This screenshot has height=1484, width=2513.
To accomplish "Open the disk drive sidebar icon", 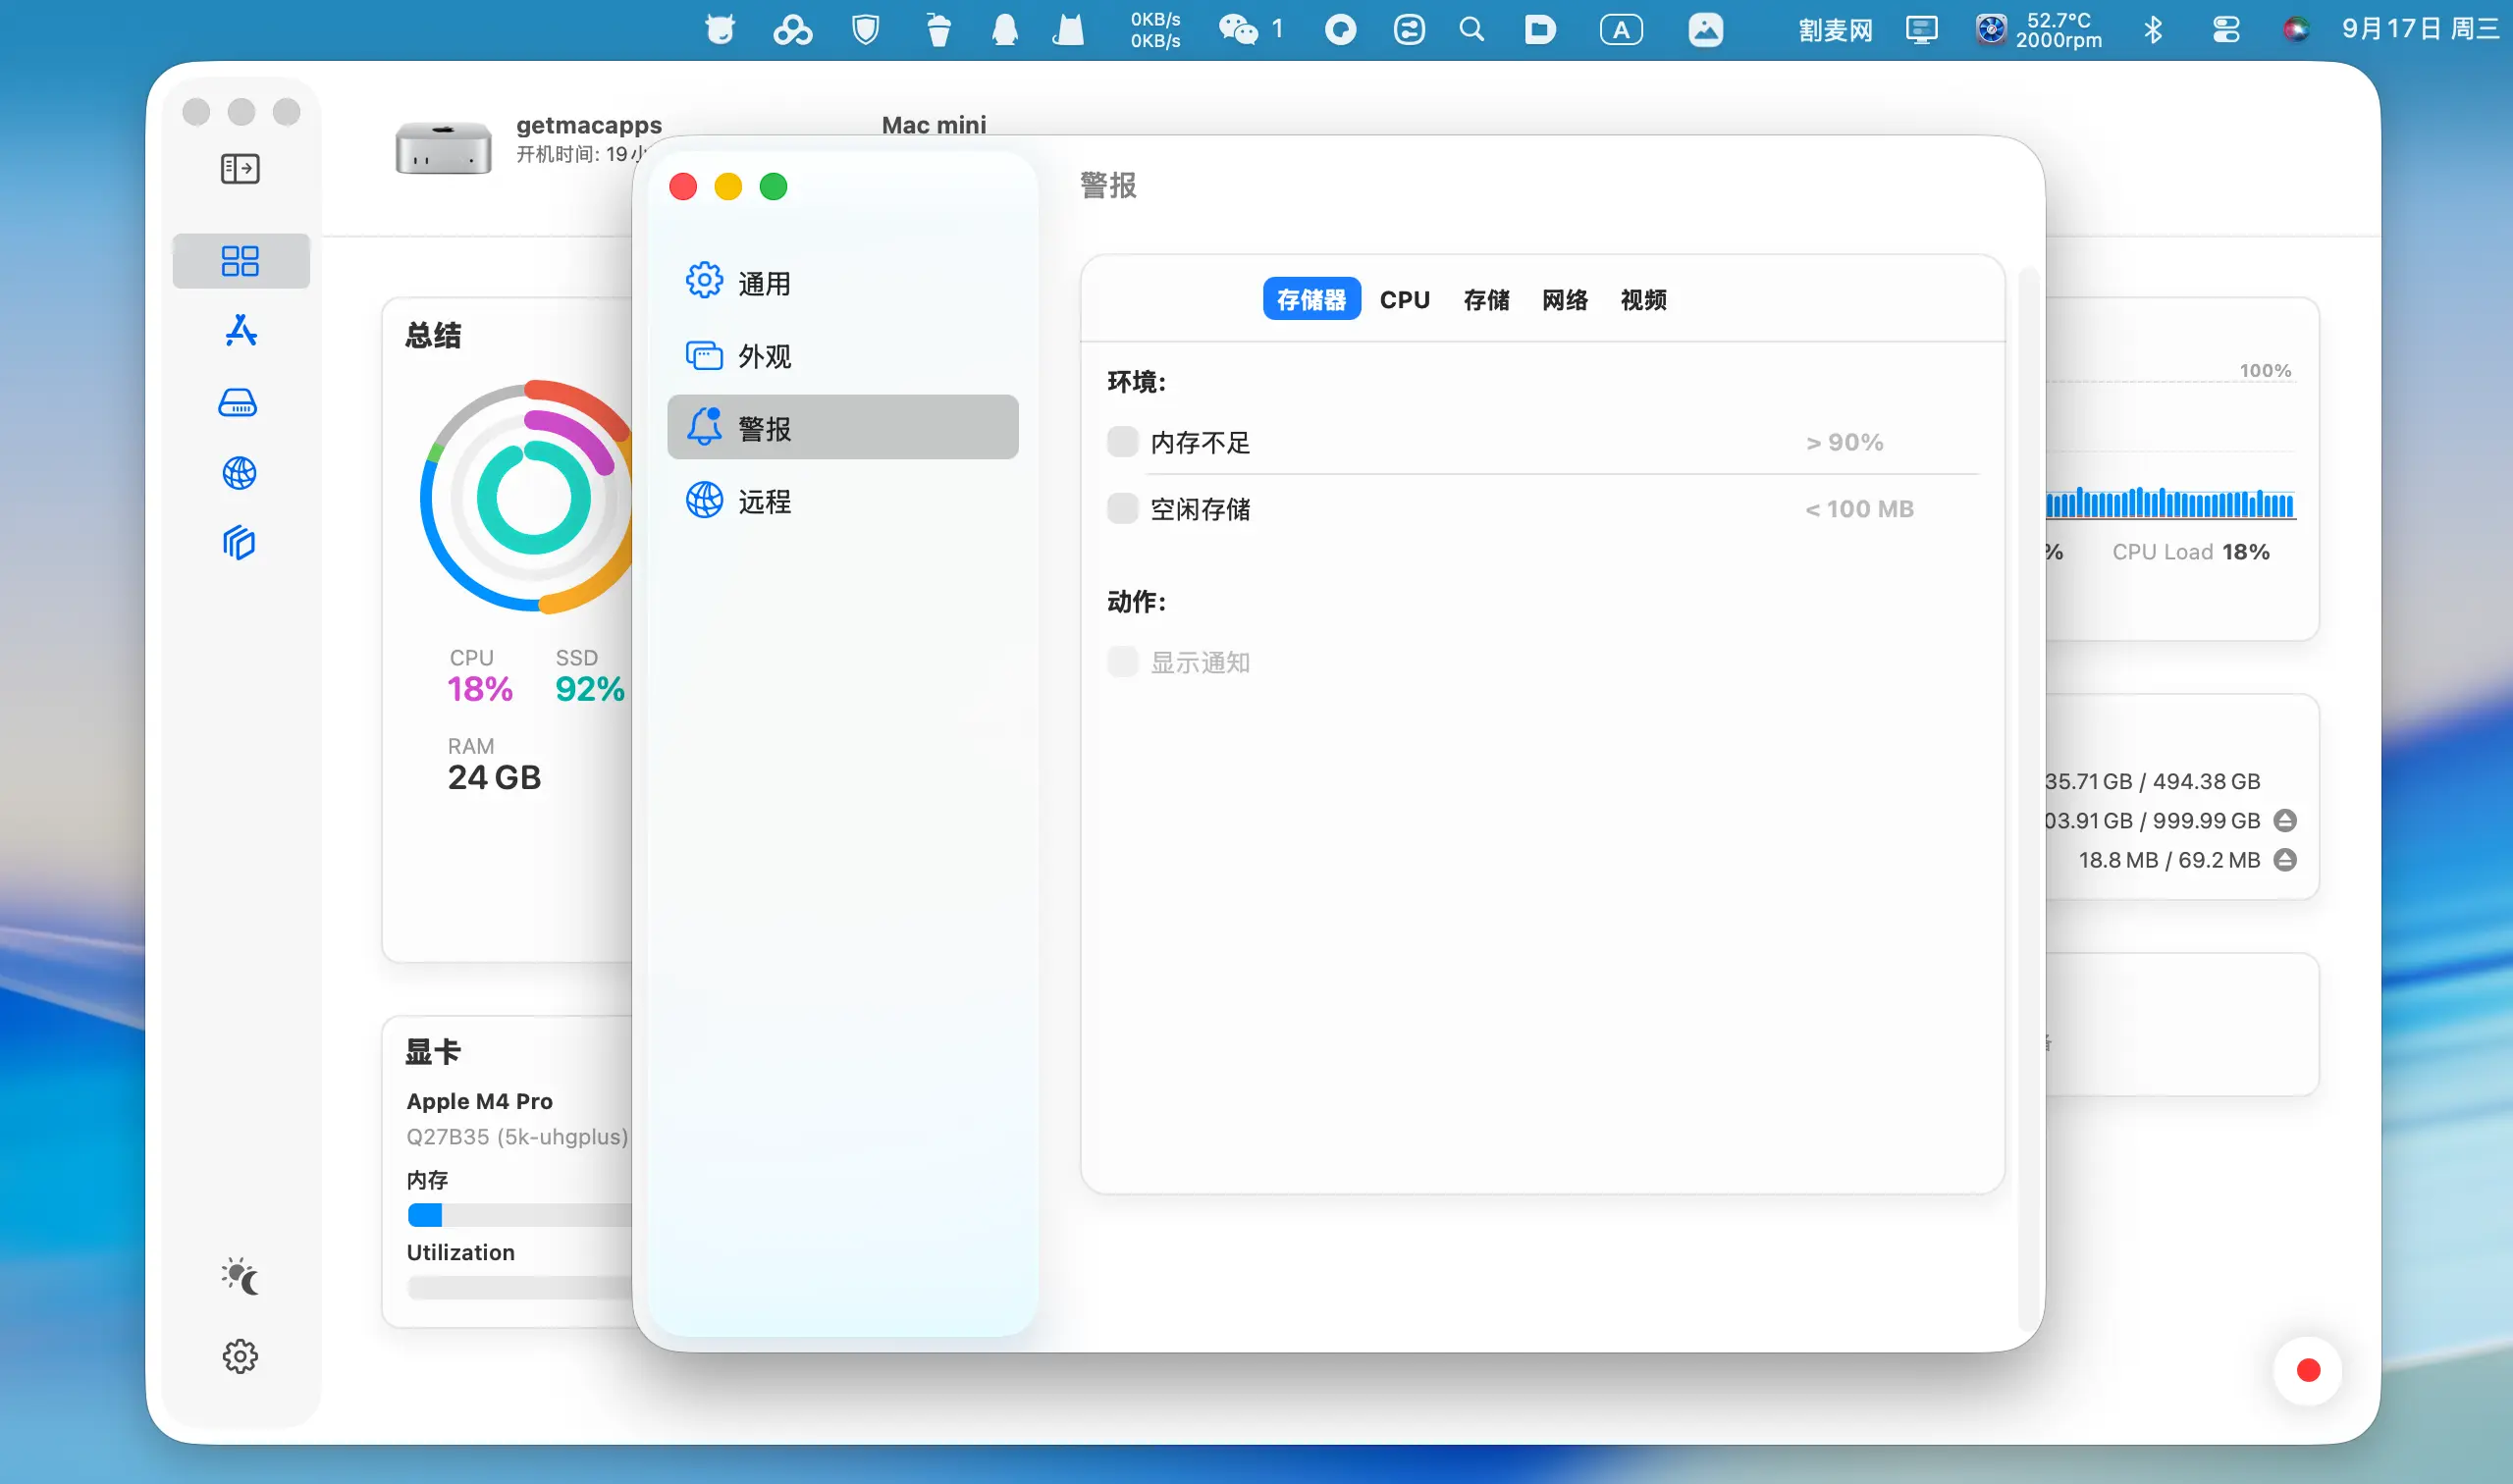I will click(238, 403).
